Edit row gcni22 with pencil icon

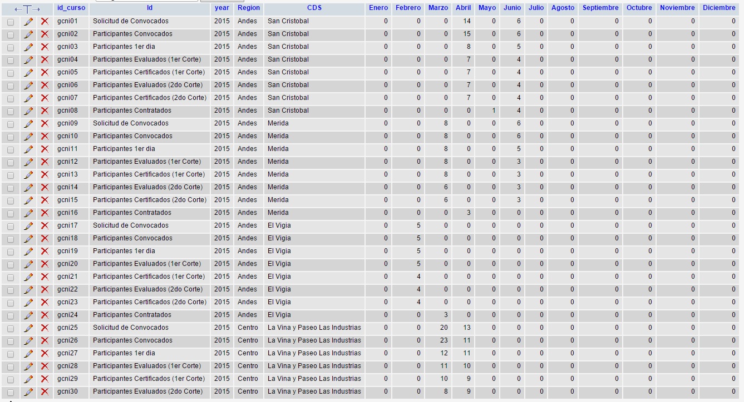point(28,289)
